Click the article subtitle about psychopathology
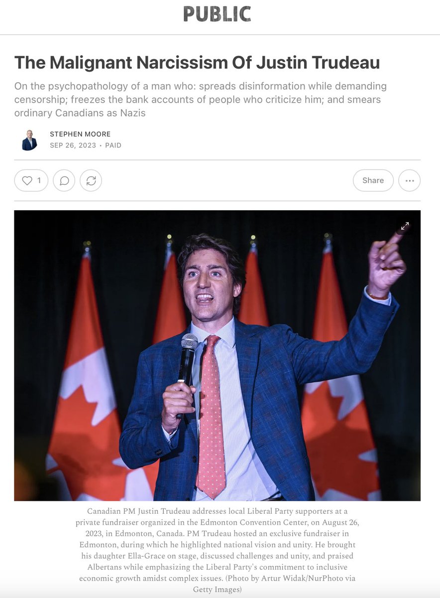Viewport: 440px width, 598px height. (x=201, y=100)
